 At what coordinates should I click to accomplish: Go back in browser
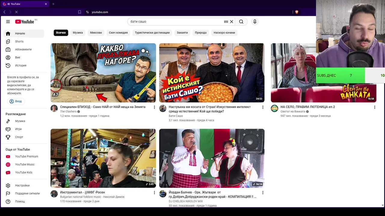click(x=4, y=12)
